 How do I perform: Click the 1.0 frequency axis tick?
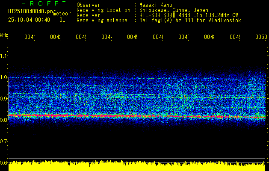[4, 77]
